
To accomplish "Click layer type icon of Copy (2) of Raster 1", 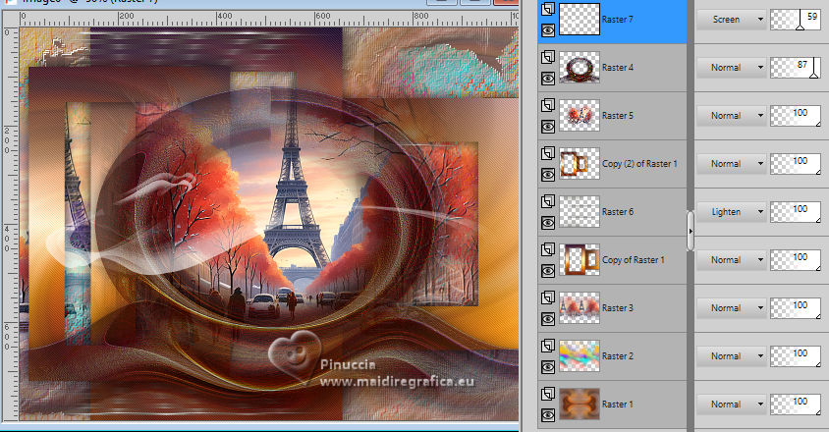I will pos(548,153).
